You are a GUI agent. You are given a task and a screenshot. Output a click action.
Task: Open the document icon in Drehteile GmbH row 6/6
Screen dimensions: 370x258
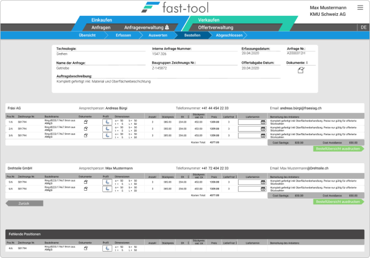[x=86, y=189]
